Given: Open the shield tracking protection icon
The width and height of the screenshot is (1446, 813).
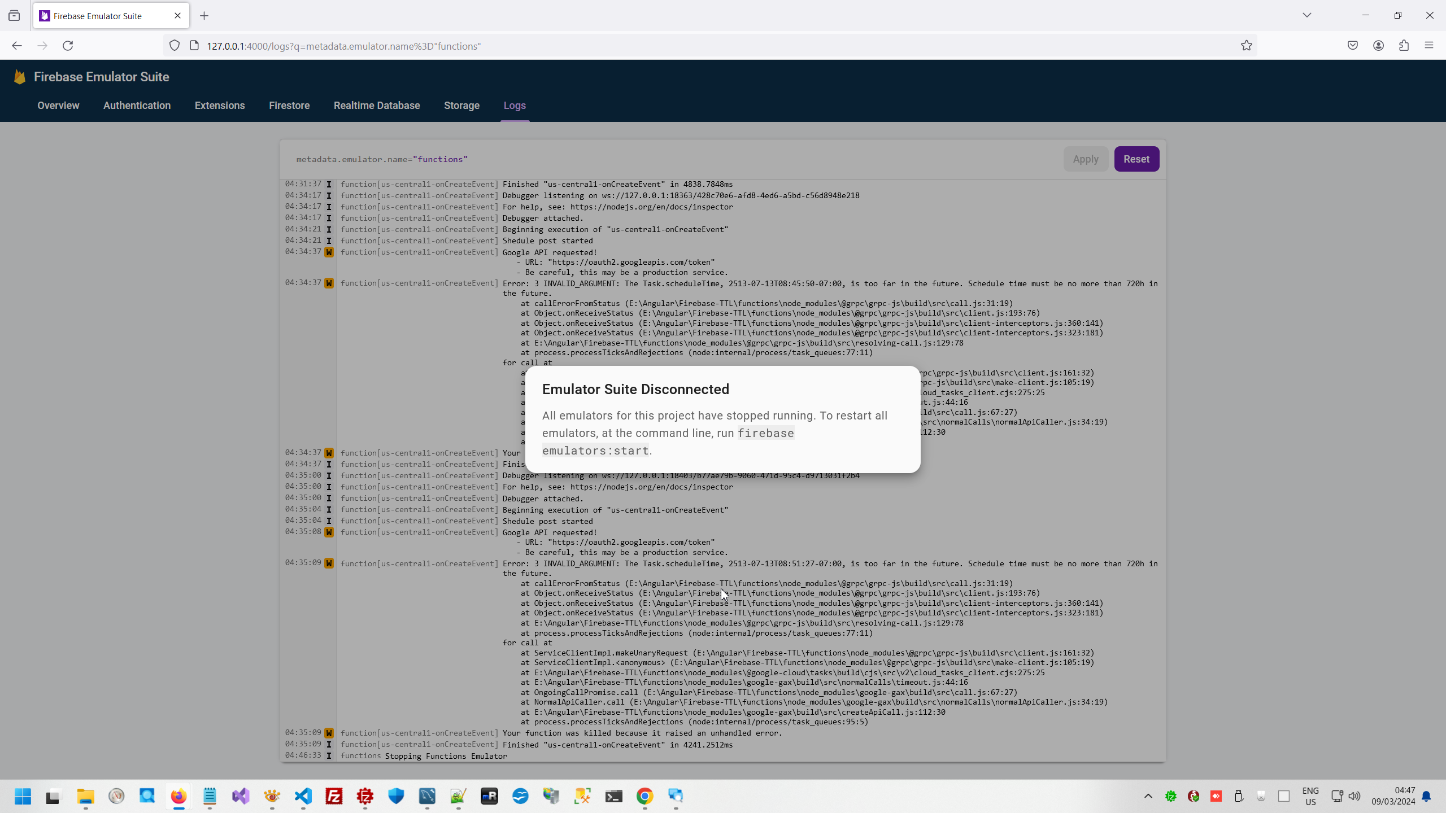Looking at the screenshot, I should coord(175,46).
